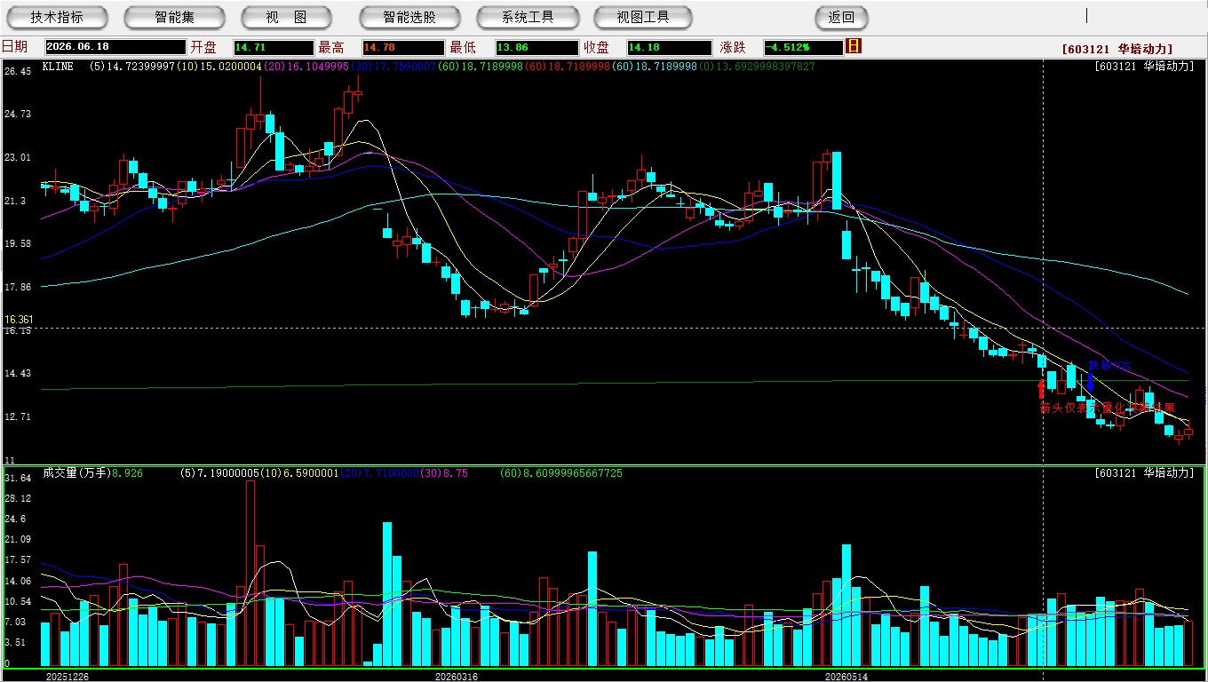Click the 成交量(万手) volume label
The image size is (1208, 682).
click(76, 473)
